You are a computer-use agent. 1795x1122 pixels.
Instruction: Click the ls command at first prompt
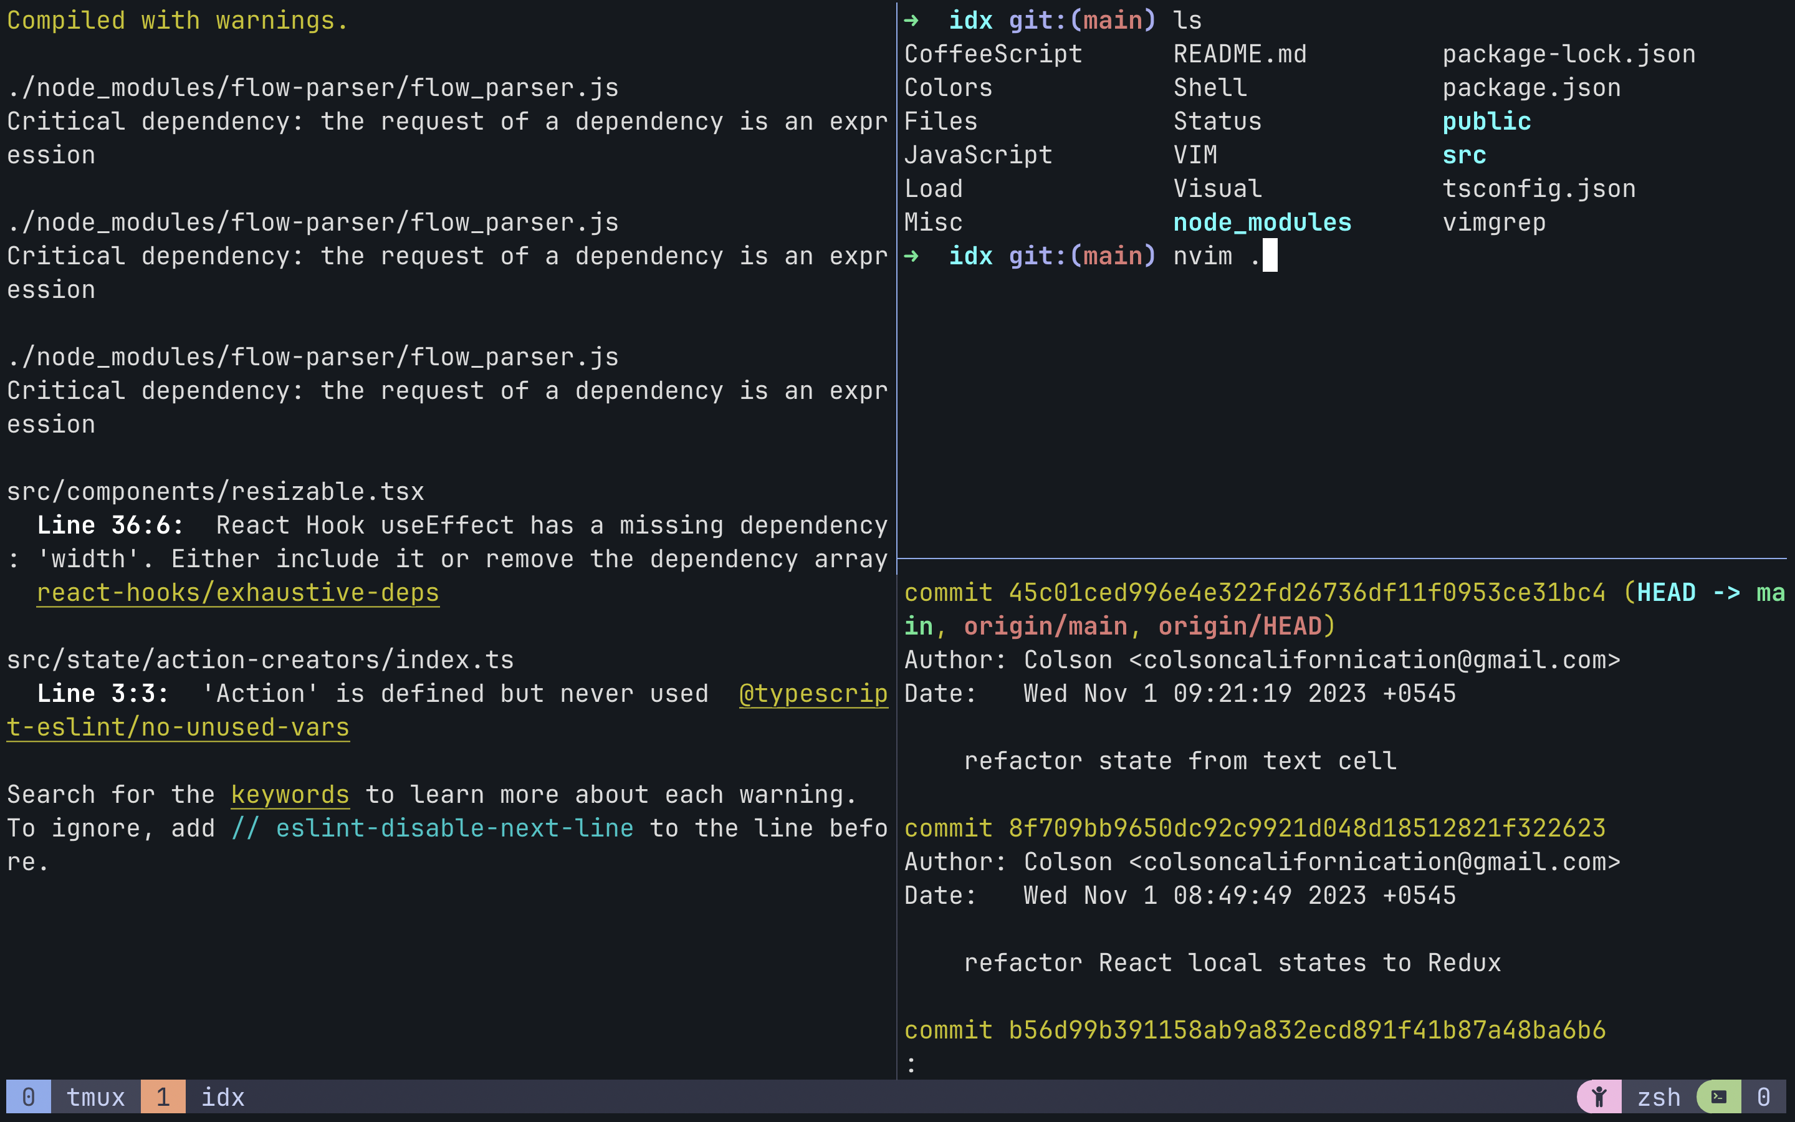click(1187, 20)
